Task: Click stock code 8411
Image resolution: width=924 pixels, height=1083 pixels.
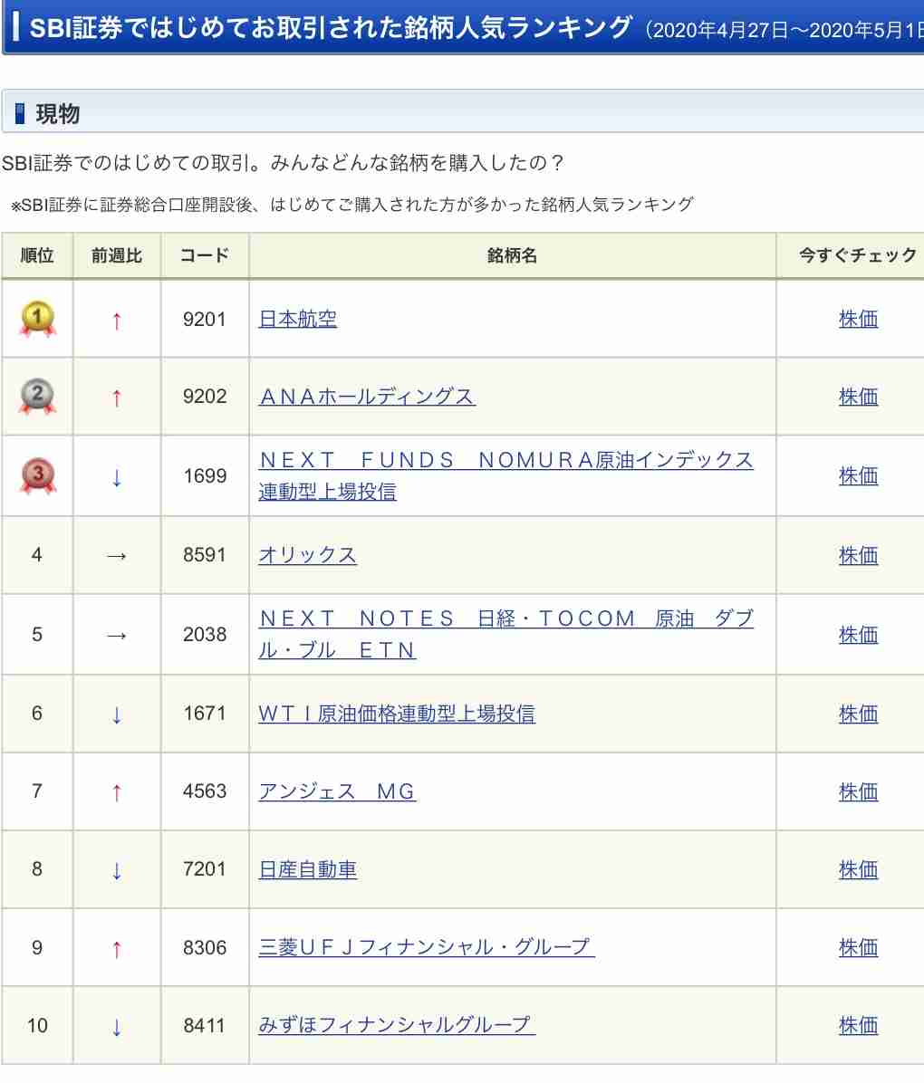Action: coord(205,1026)
